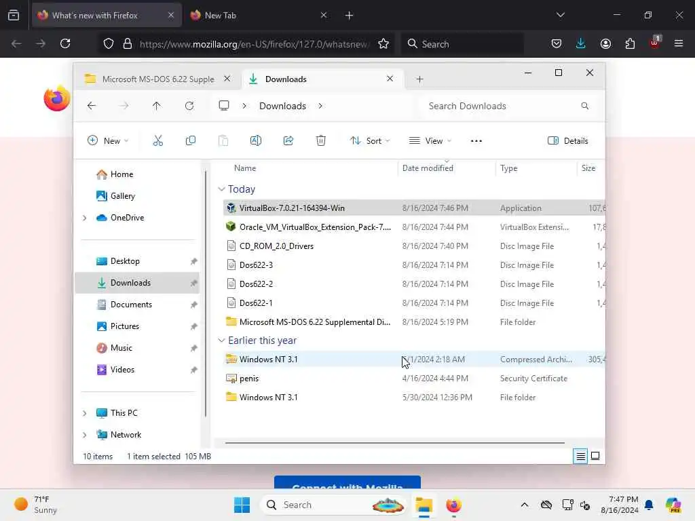Click the Save to Pocket icon in Firefox

click(x=557, y=43)
